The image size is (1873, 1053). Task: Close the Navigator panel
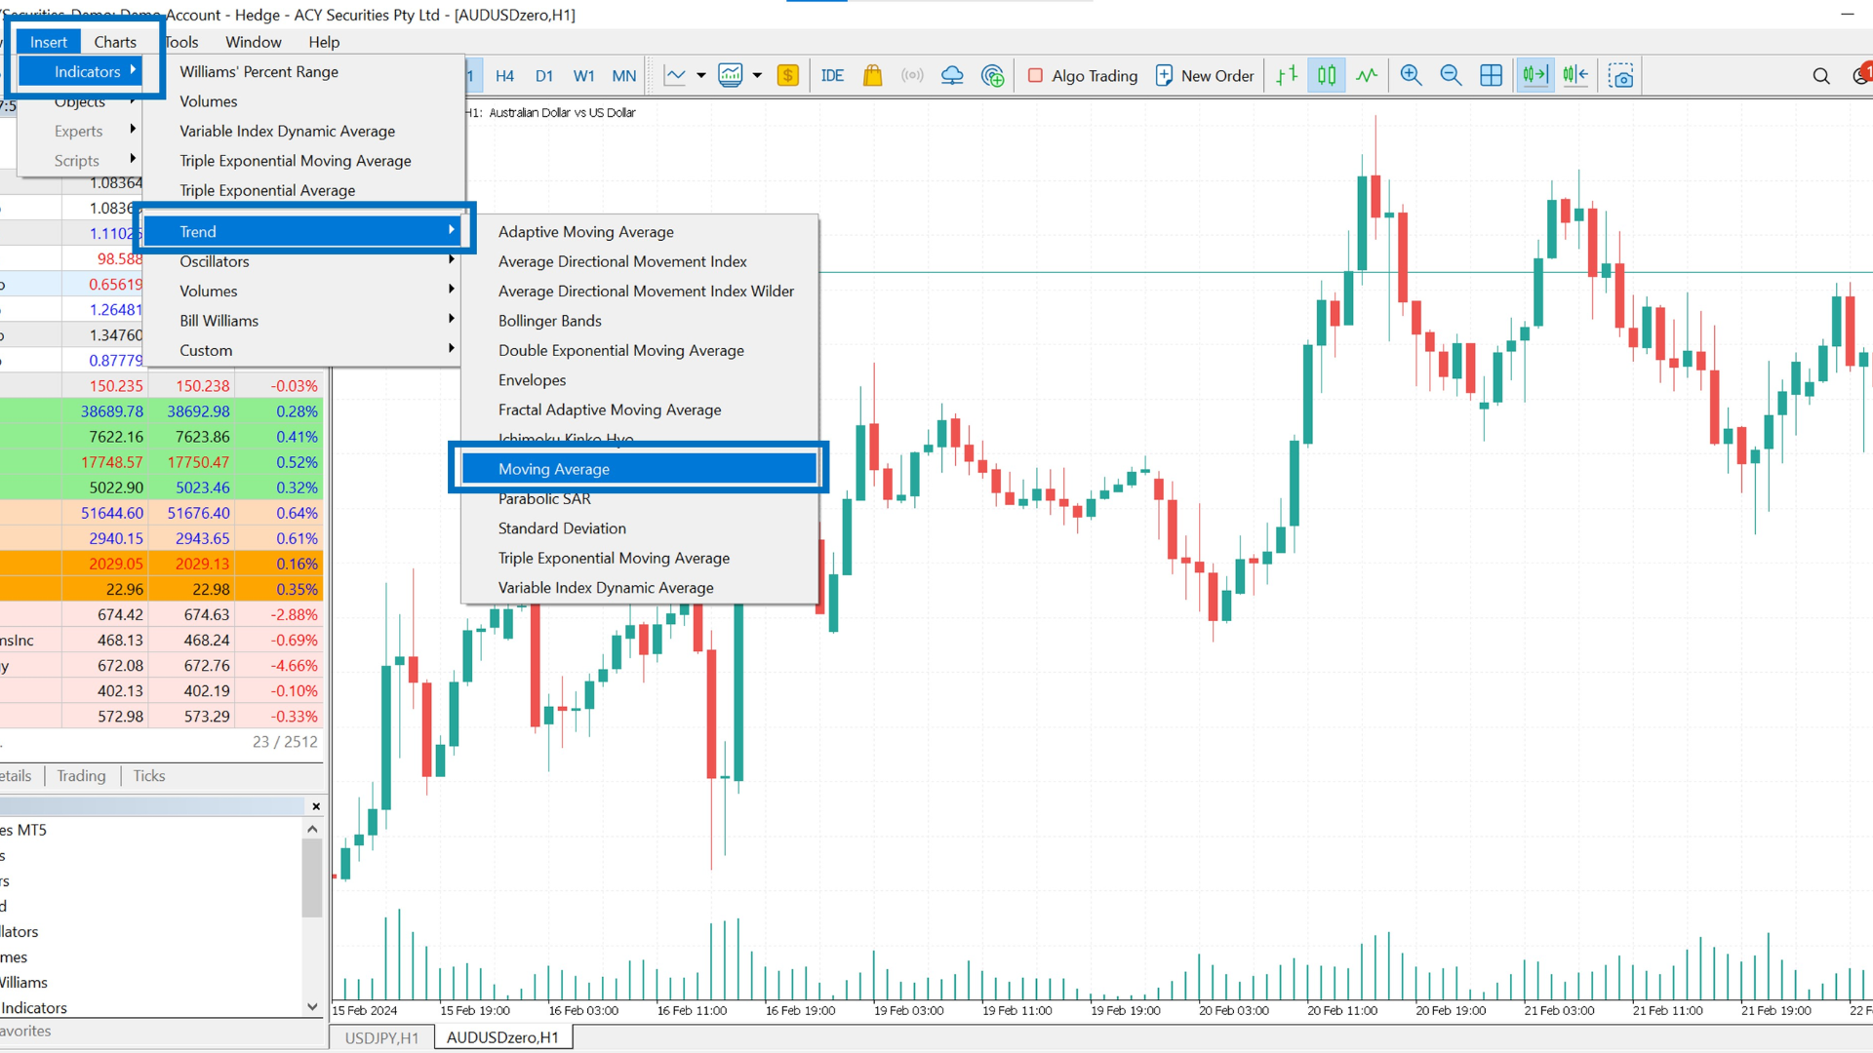pos(316,806)
